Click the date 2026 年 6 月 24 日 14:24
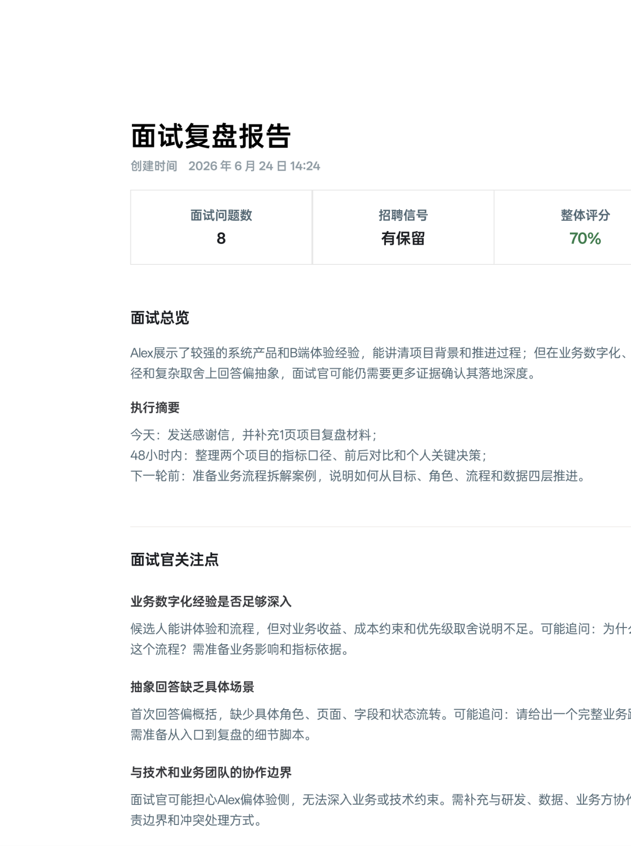This screenshot has width=631, height=846. 254,166
